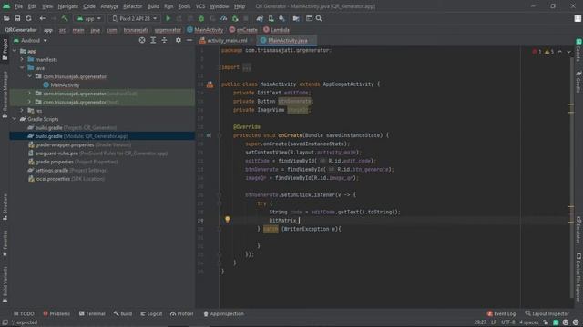Click the Expand All icon in Project panel

coord(153,40)
